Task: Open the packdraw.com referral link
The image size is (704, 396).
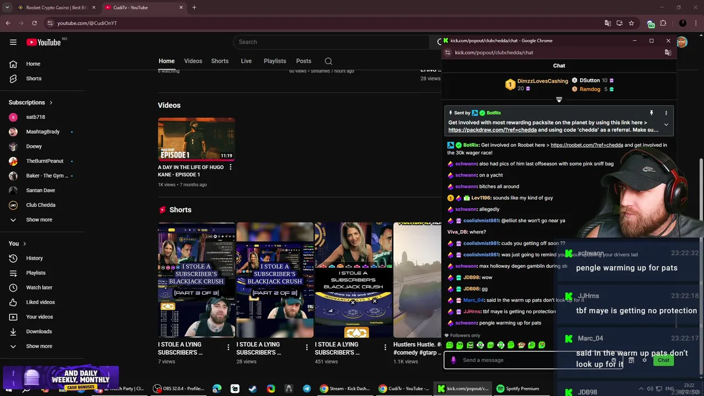Action: tap(492, 130)
